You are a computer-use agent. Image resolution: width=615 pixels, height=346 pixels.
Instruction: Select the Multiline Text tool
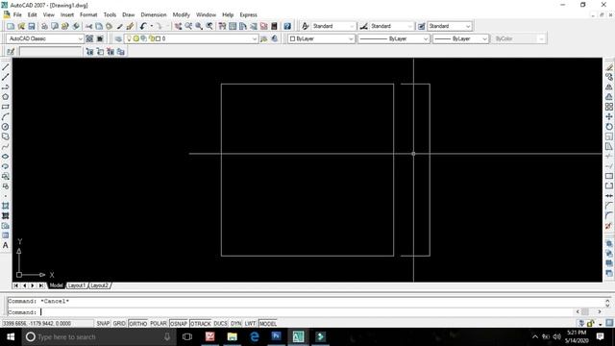point(6,246)
